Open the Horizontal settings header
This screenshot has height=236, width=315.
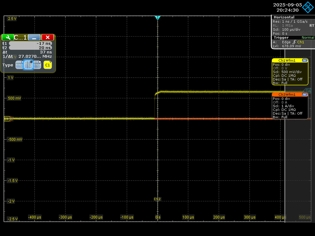[x=284, y=17]
